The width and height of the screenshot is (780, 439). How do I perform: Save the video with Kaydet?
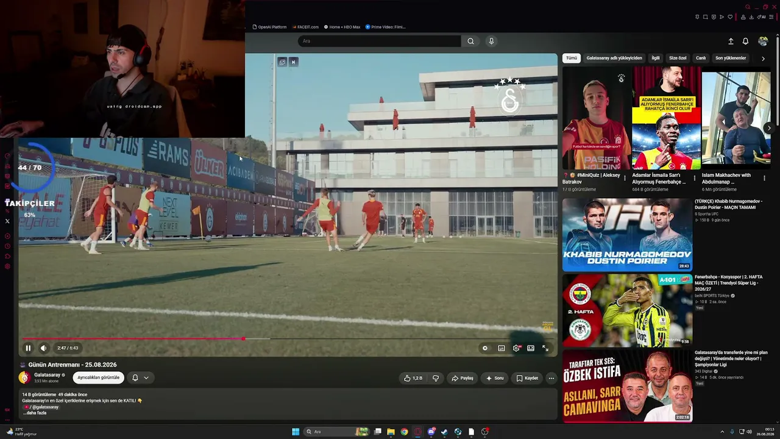tap(527, 378)
